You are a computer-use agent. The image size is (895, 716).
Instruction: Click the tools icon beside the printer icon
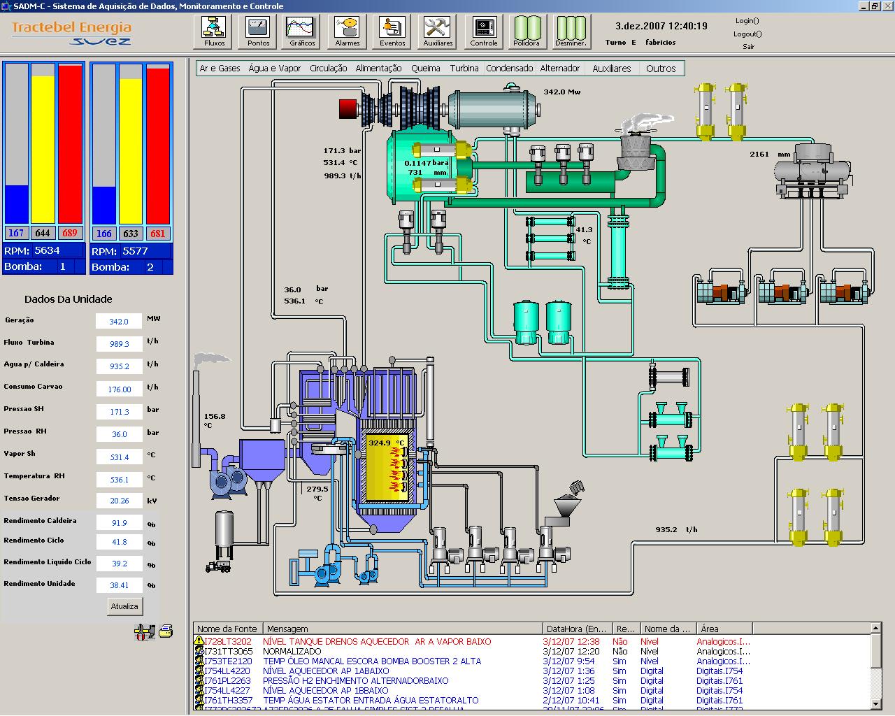(x=144, y=632)
